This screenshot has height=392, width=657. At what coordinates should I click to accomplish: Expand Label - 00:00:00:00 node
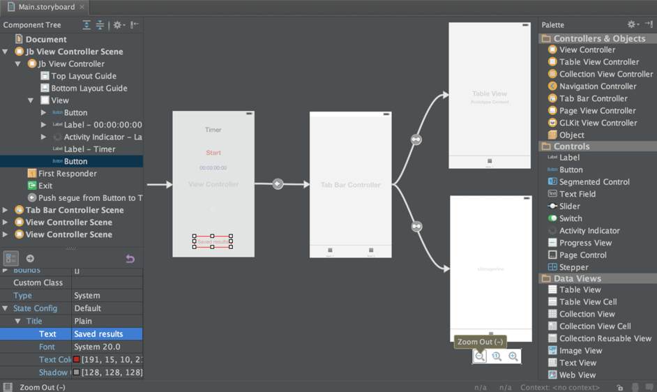click(43, 125)
